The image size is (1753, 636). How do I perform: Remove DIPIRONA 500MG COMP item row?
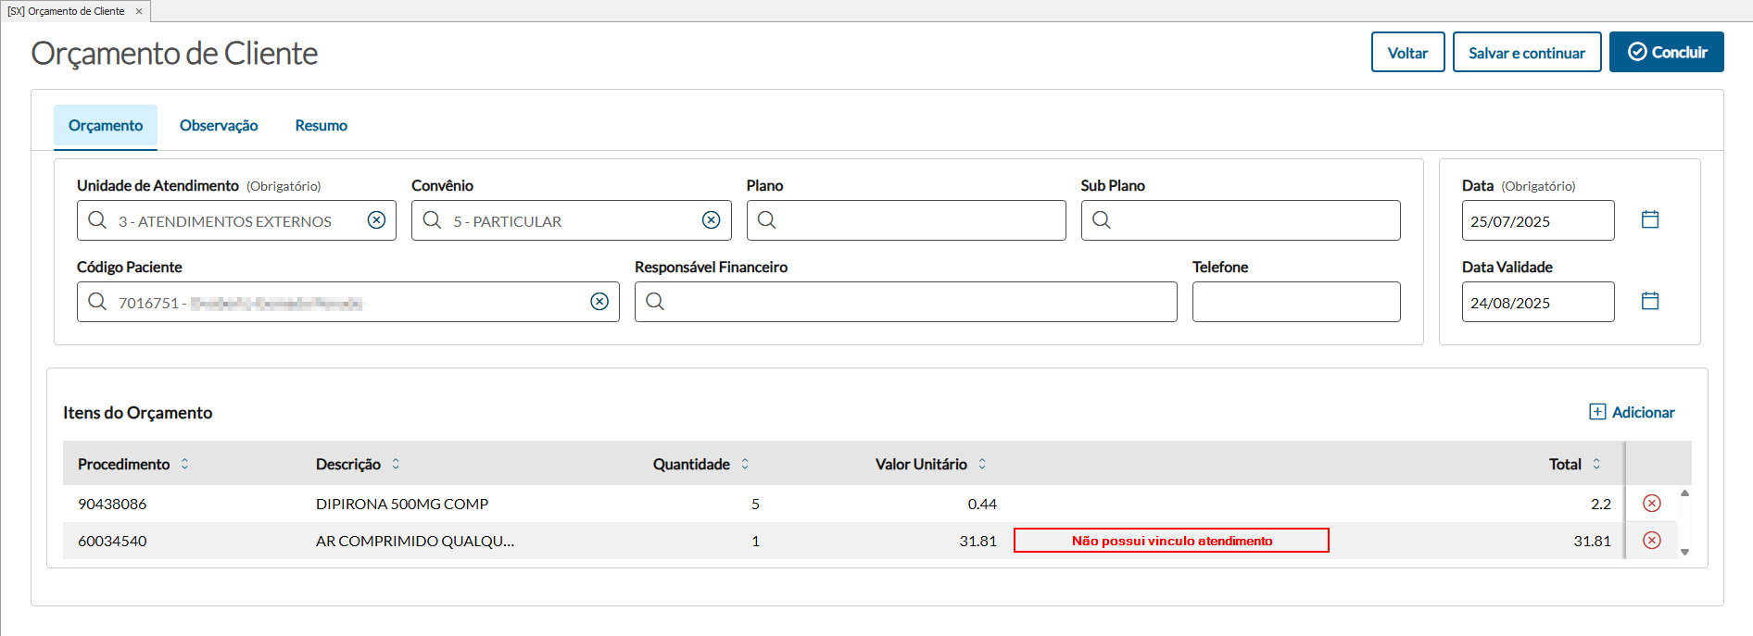[x=1651, y=504]
